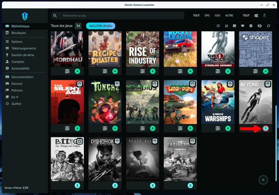Click the search game input field
Image resolution: width=279 pixels, height=195 pixels.
pyautogui.click(x=120, y=16)
